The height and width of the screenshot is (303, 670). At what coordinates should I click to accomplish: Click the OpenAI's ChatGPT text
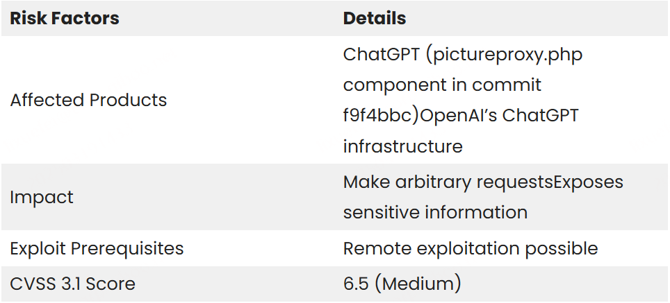500,116
